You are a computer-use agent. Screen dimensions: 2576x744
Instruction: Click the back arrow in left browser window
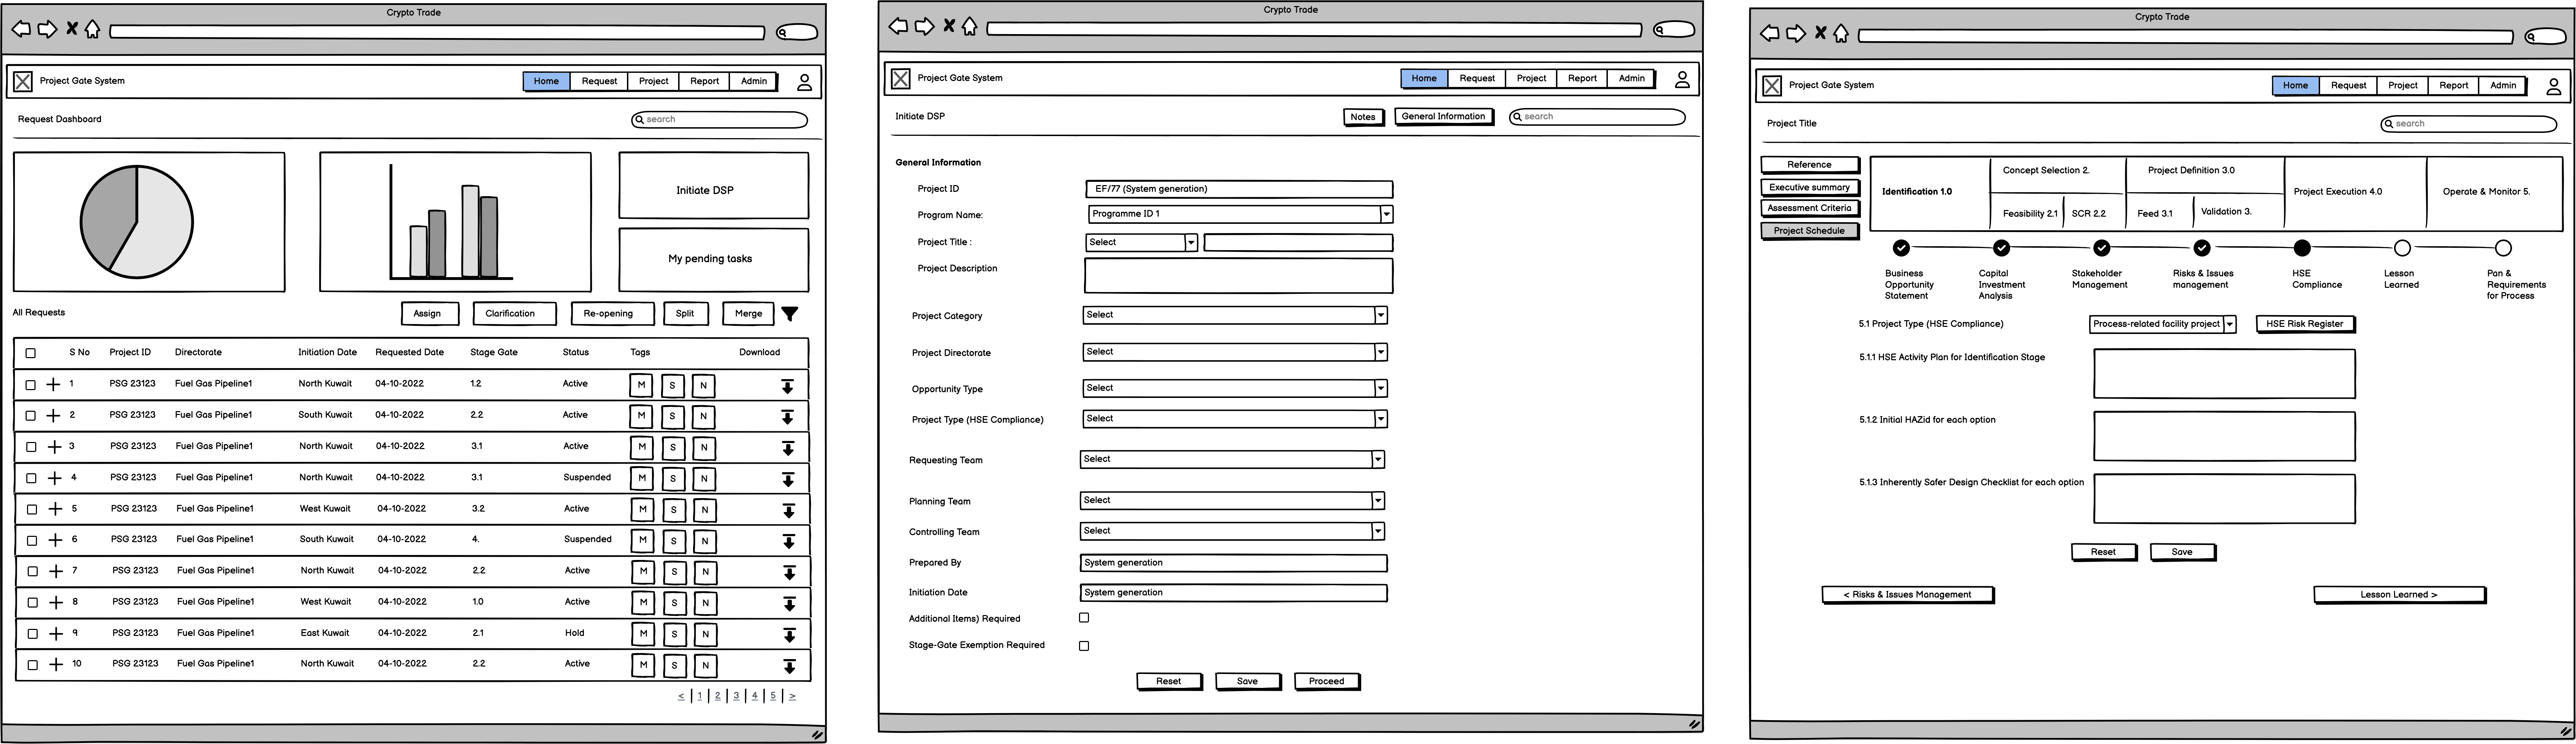click(x=21, y=29)
